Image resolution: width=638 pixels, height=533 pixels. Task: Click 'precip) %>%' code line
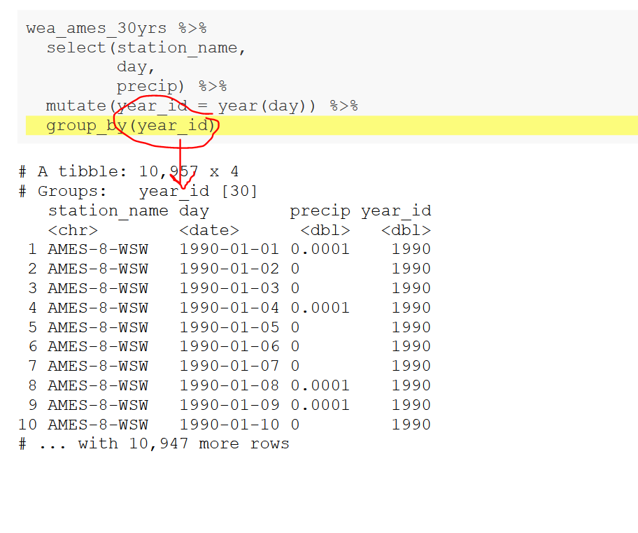pyautogui.click(x=171, y=86)
